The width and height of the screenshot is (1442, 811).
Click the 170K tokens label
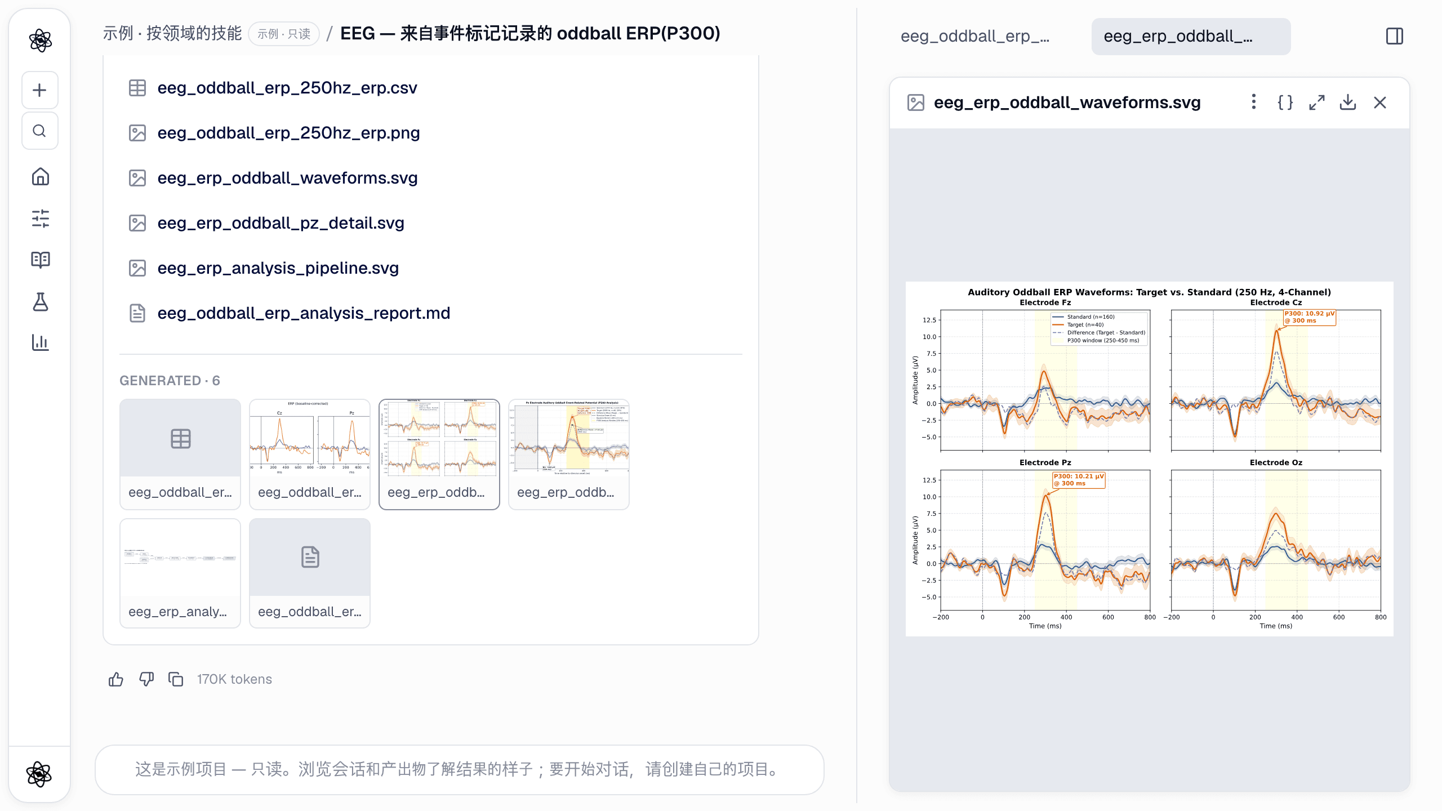tap(234, 679)
